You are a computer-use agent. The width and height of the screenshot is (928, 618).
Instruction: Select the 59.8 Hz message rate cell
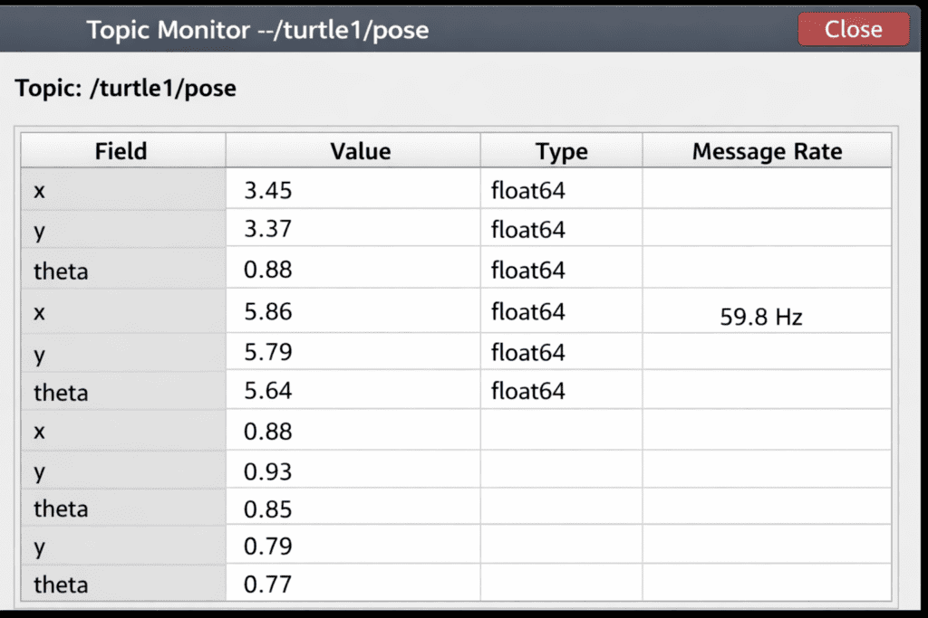point(761,318)
